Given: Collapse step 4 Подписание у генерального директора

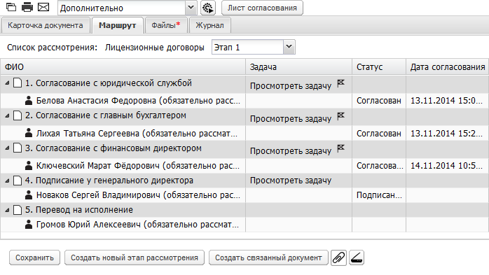Looking at the screenshot, I should tap(7, 181).
